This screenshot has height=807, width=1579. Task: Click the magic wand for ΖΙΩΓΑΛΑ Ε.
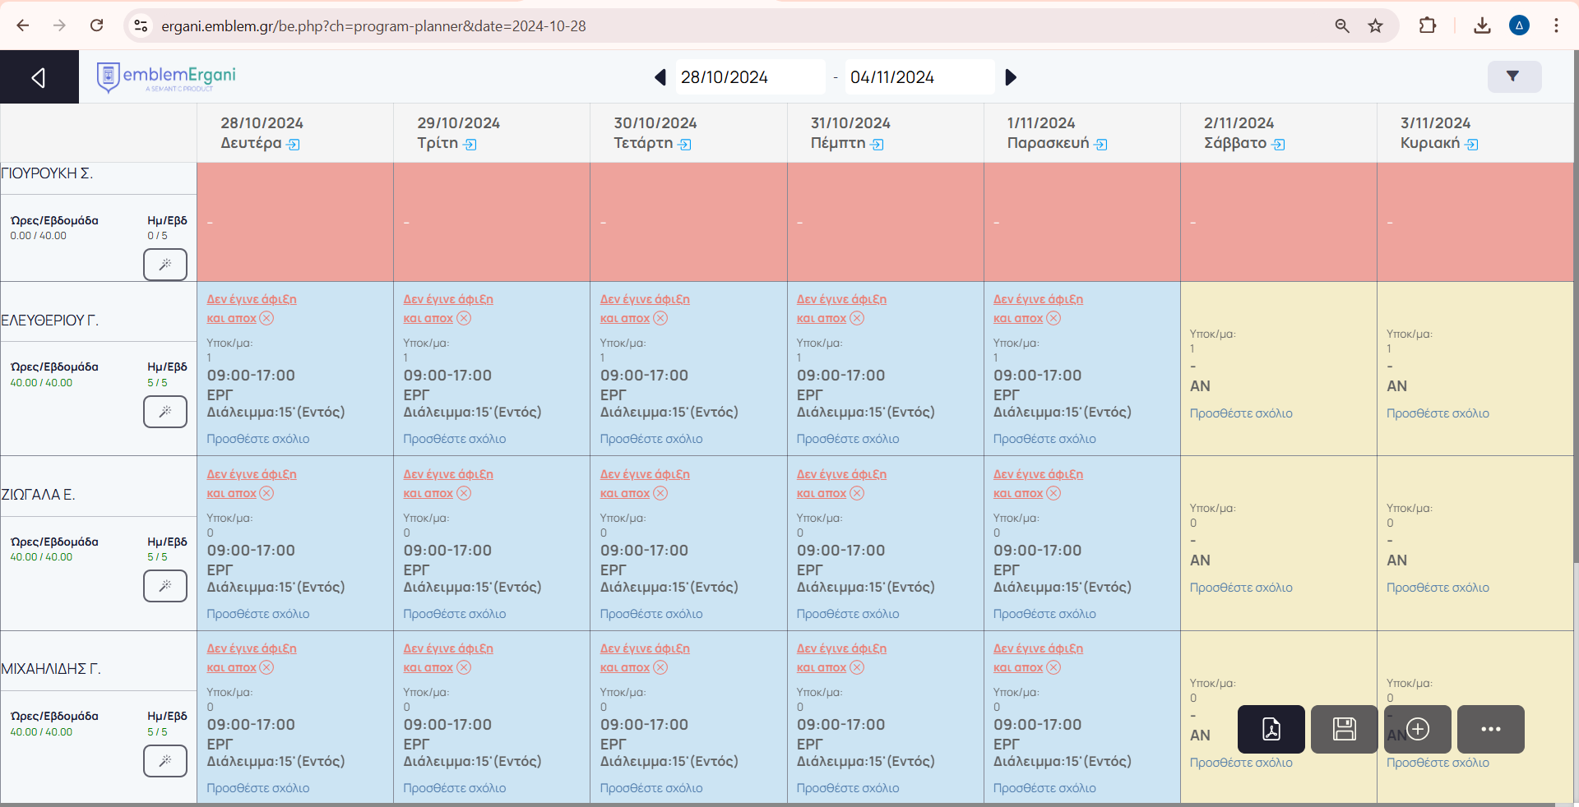(165, 586)
